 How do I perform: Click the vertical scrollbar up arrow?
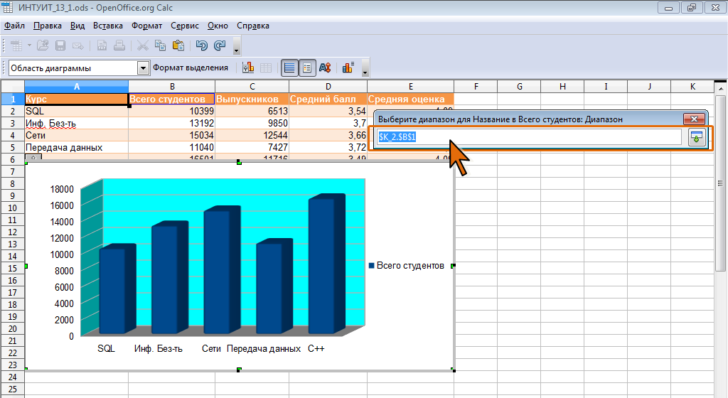click(x=721, y=87)
